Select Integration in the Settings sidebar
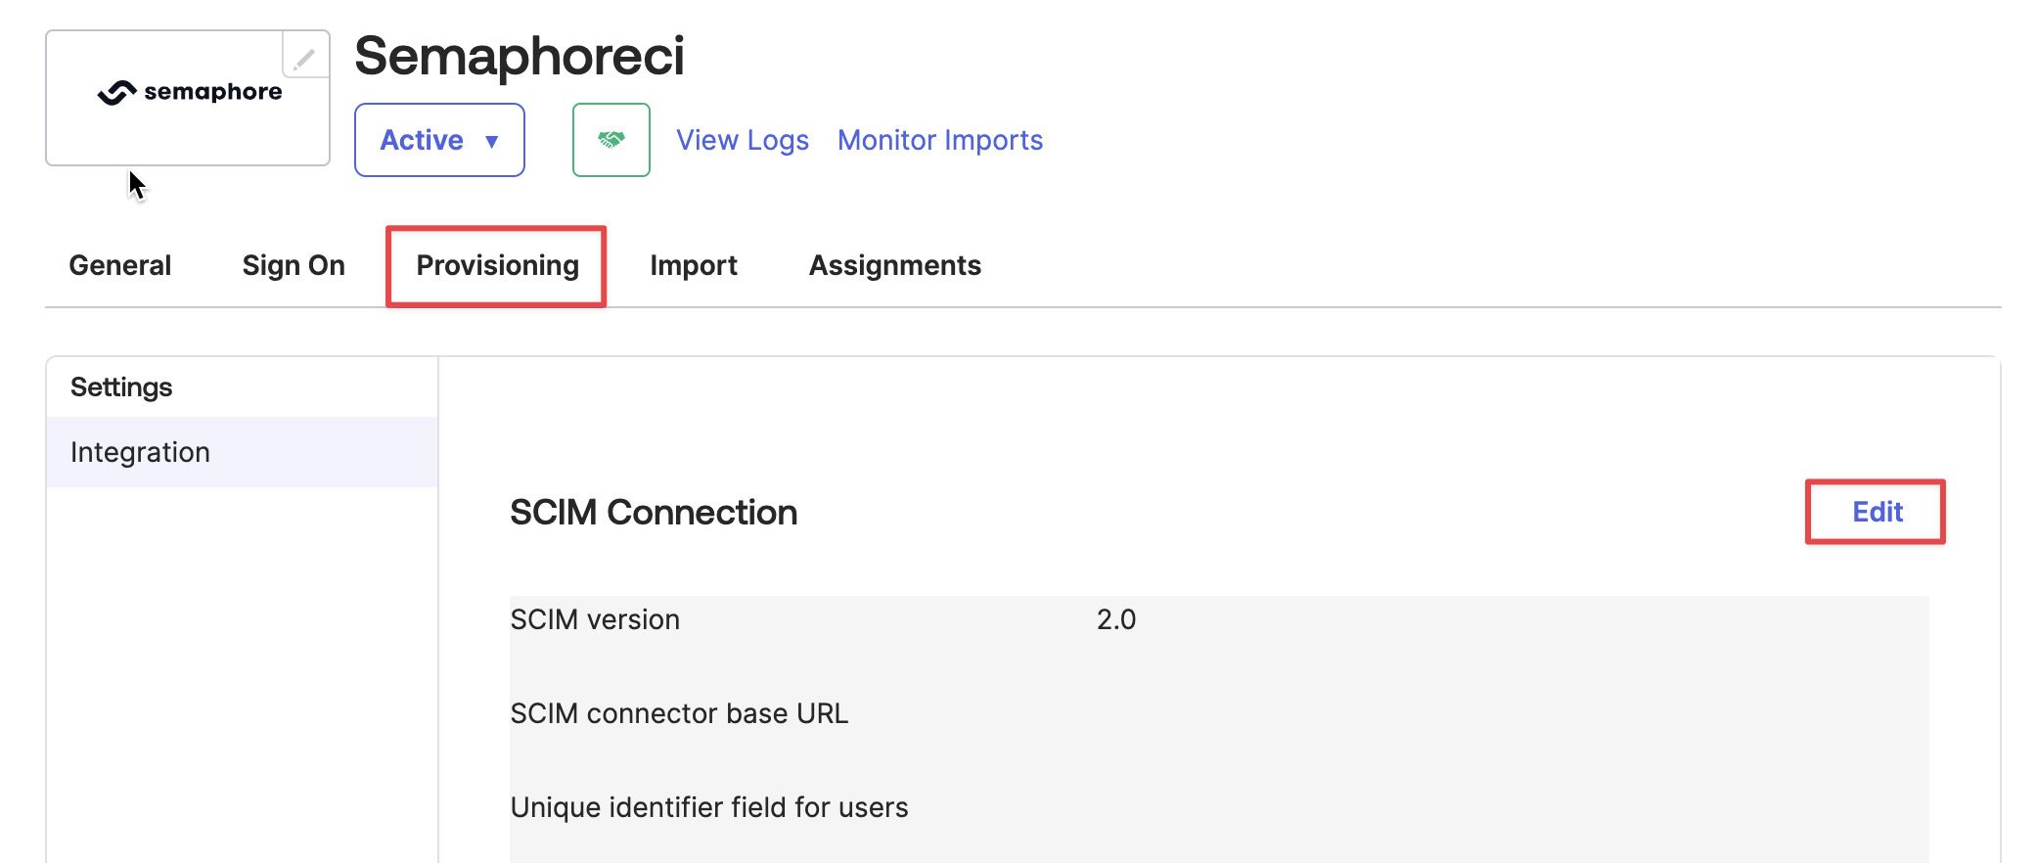The height and width of the screenshot is (863, 2037). click(x=242, y=452)
